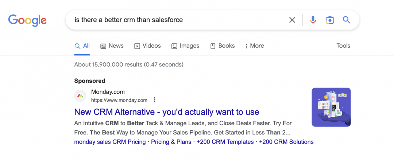Switch to the Books tab
This screenshot has width=394, height=161.
click(223, 46)
